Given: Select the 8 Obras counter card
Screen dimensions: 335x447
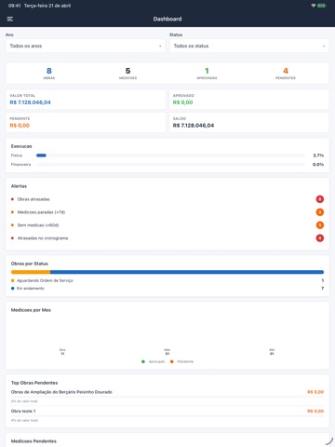Looking at the screenshot, I should point(49,74).
